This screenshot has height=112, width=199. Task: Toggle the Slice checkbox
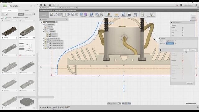[x=183, y=35]
